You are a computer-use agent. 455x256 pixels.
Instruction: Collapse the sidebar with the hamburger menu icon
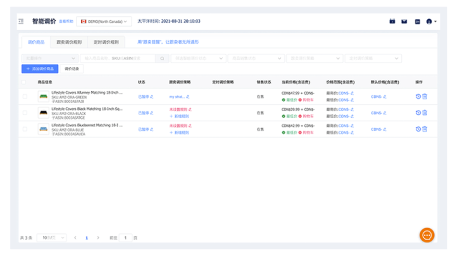coord(21,21)
